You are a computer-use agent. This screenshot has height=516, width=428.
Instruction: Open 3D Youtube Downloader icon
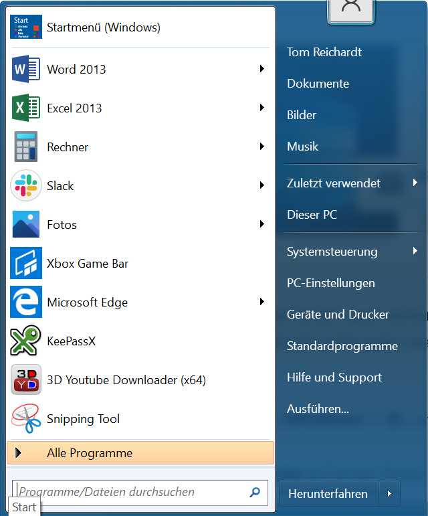tap(26, 379)
